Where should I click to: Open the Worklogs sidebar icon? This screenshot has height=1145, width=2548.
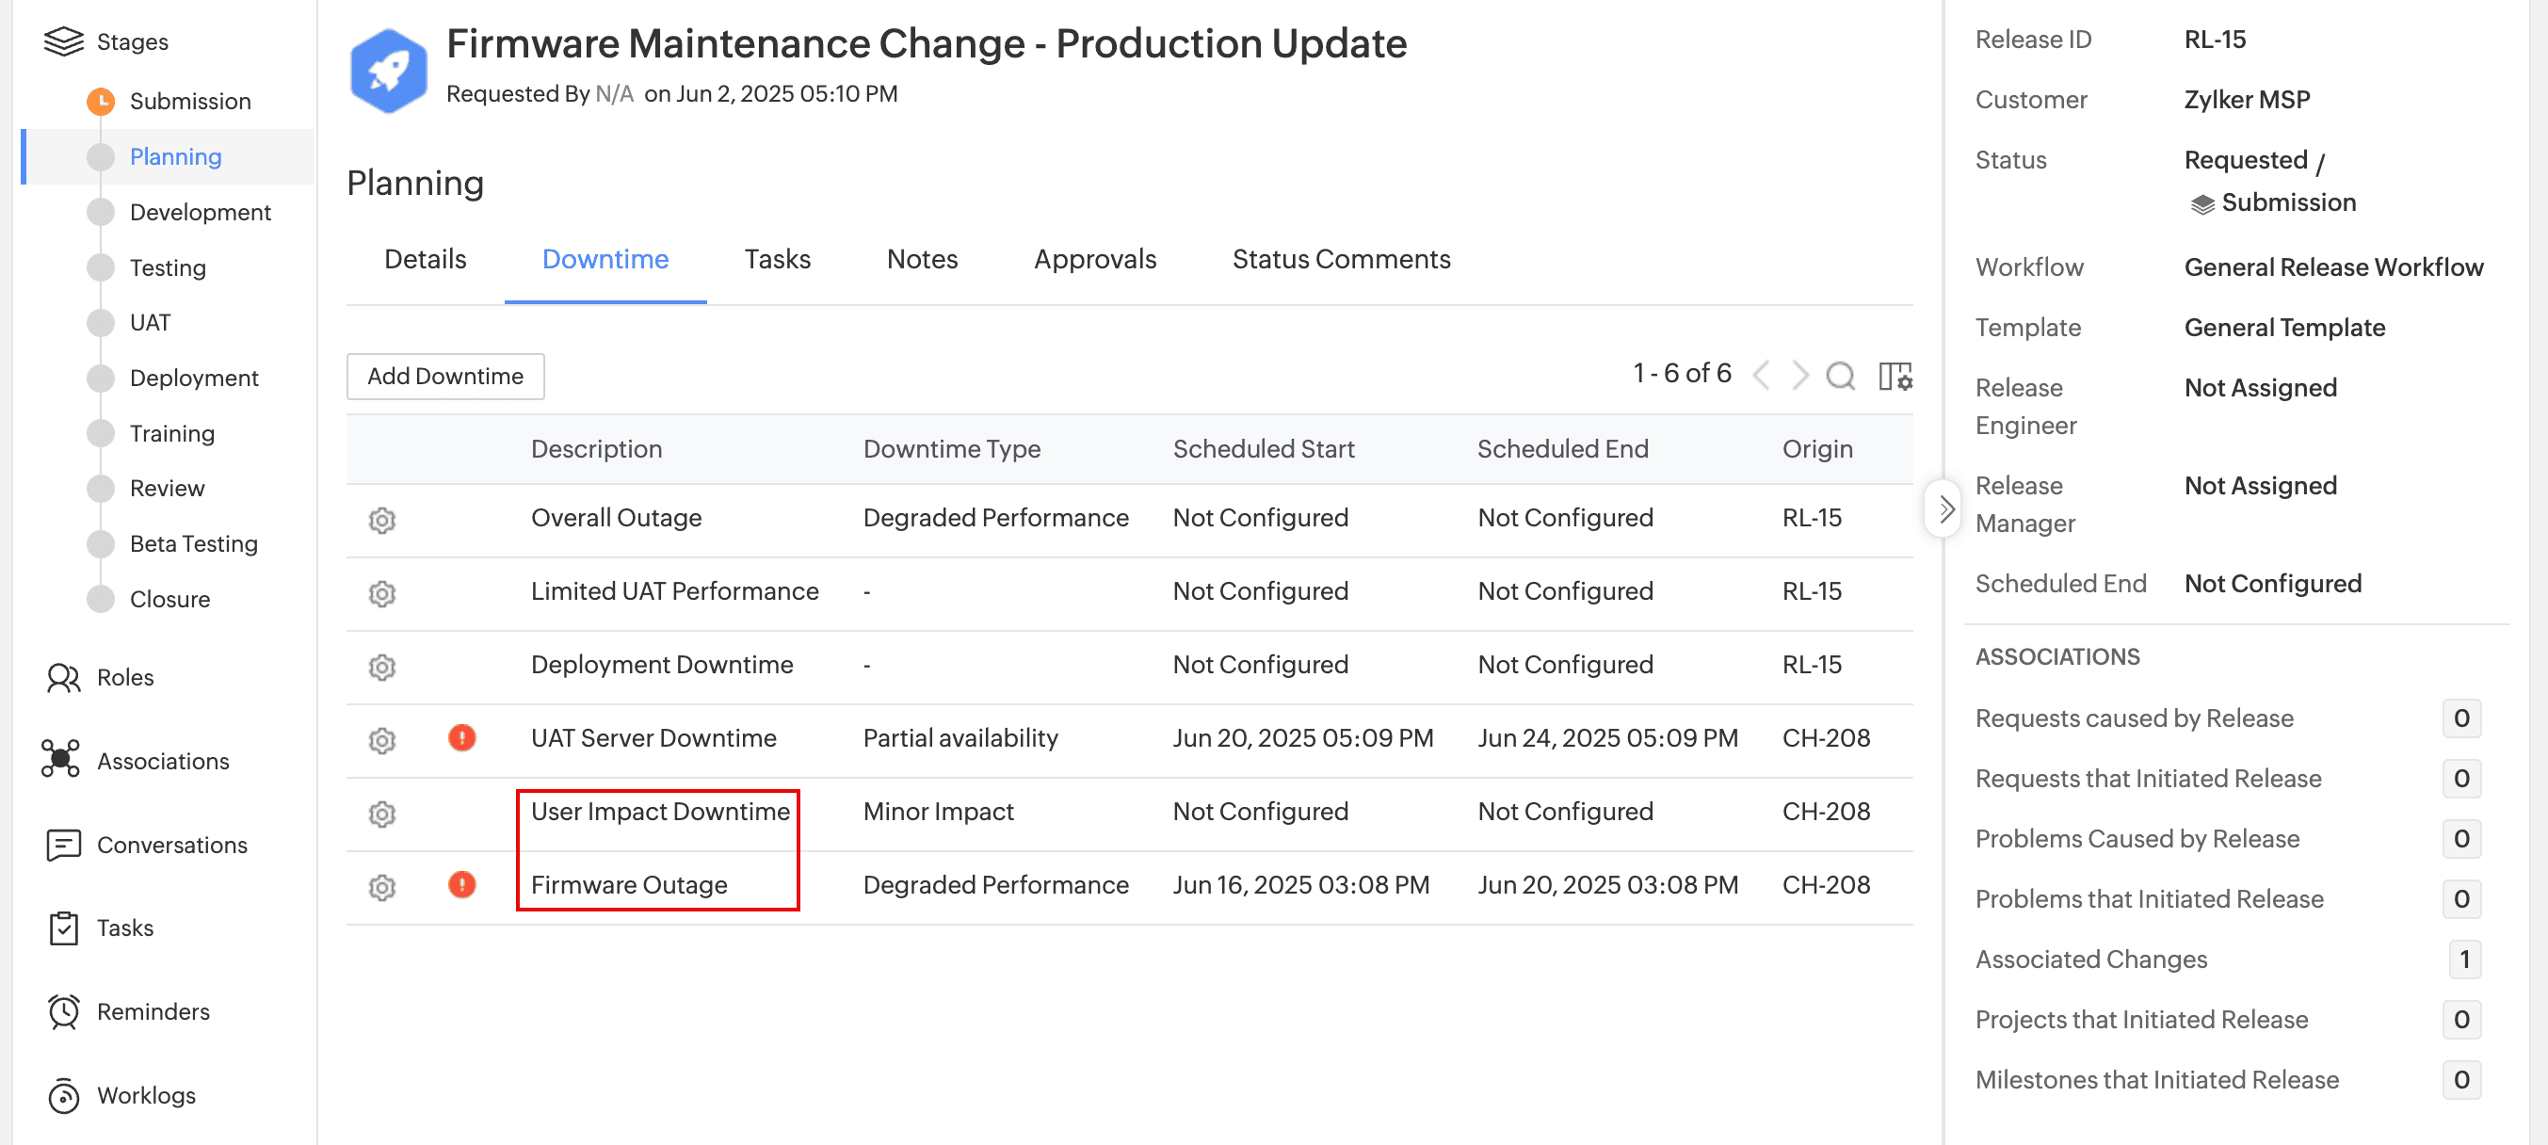click(x=63, y=1095)
